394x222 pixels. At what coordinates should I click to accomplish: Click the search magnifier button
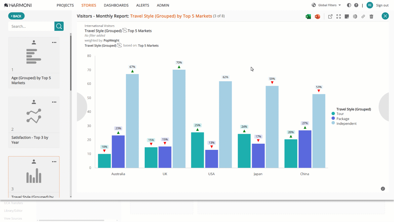pos(59,26)
